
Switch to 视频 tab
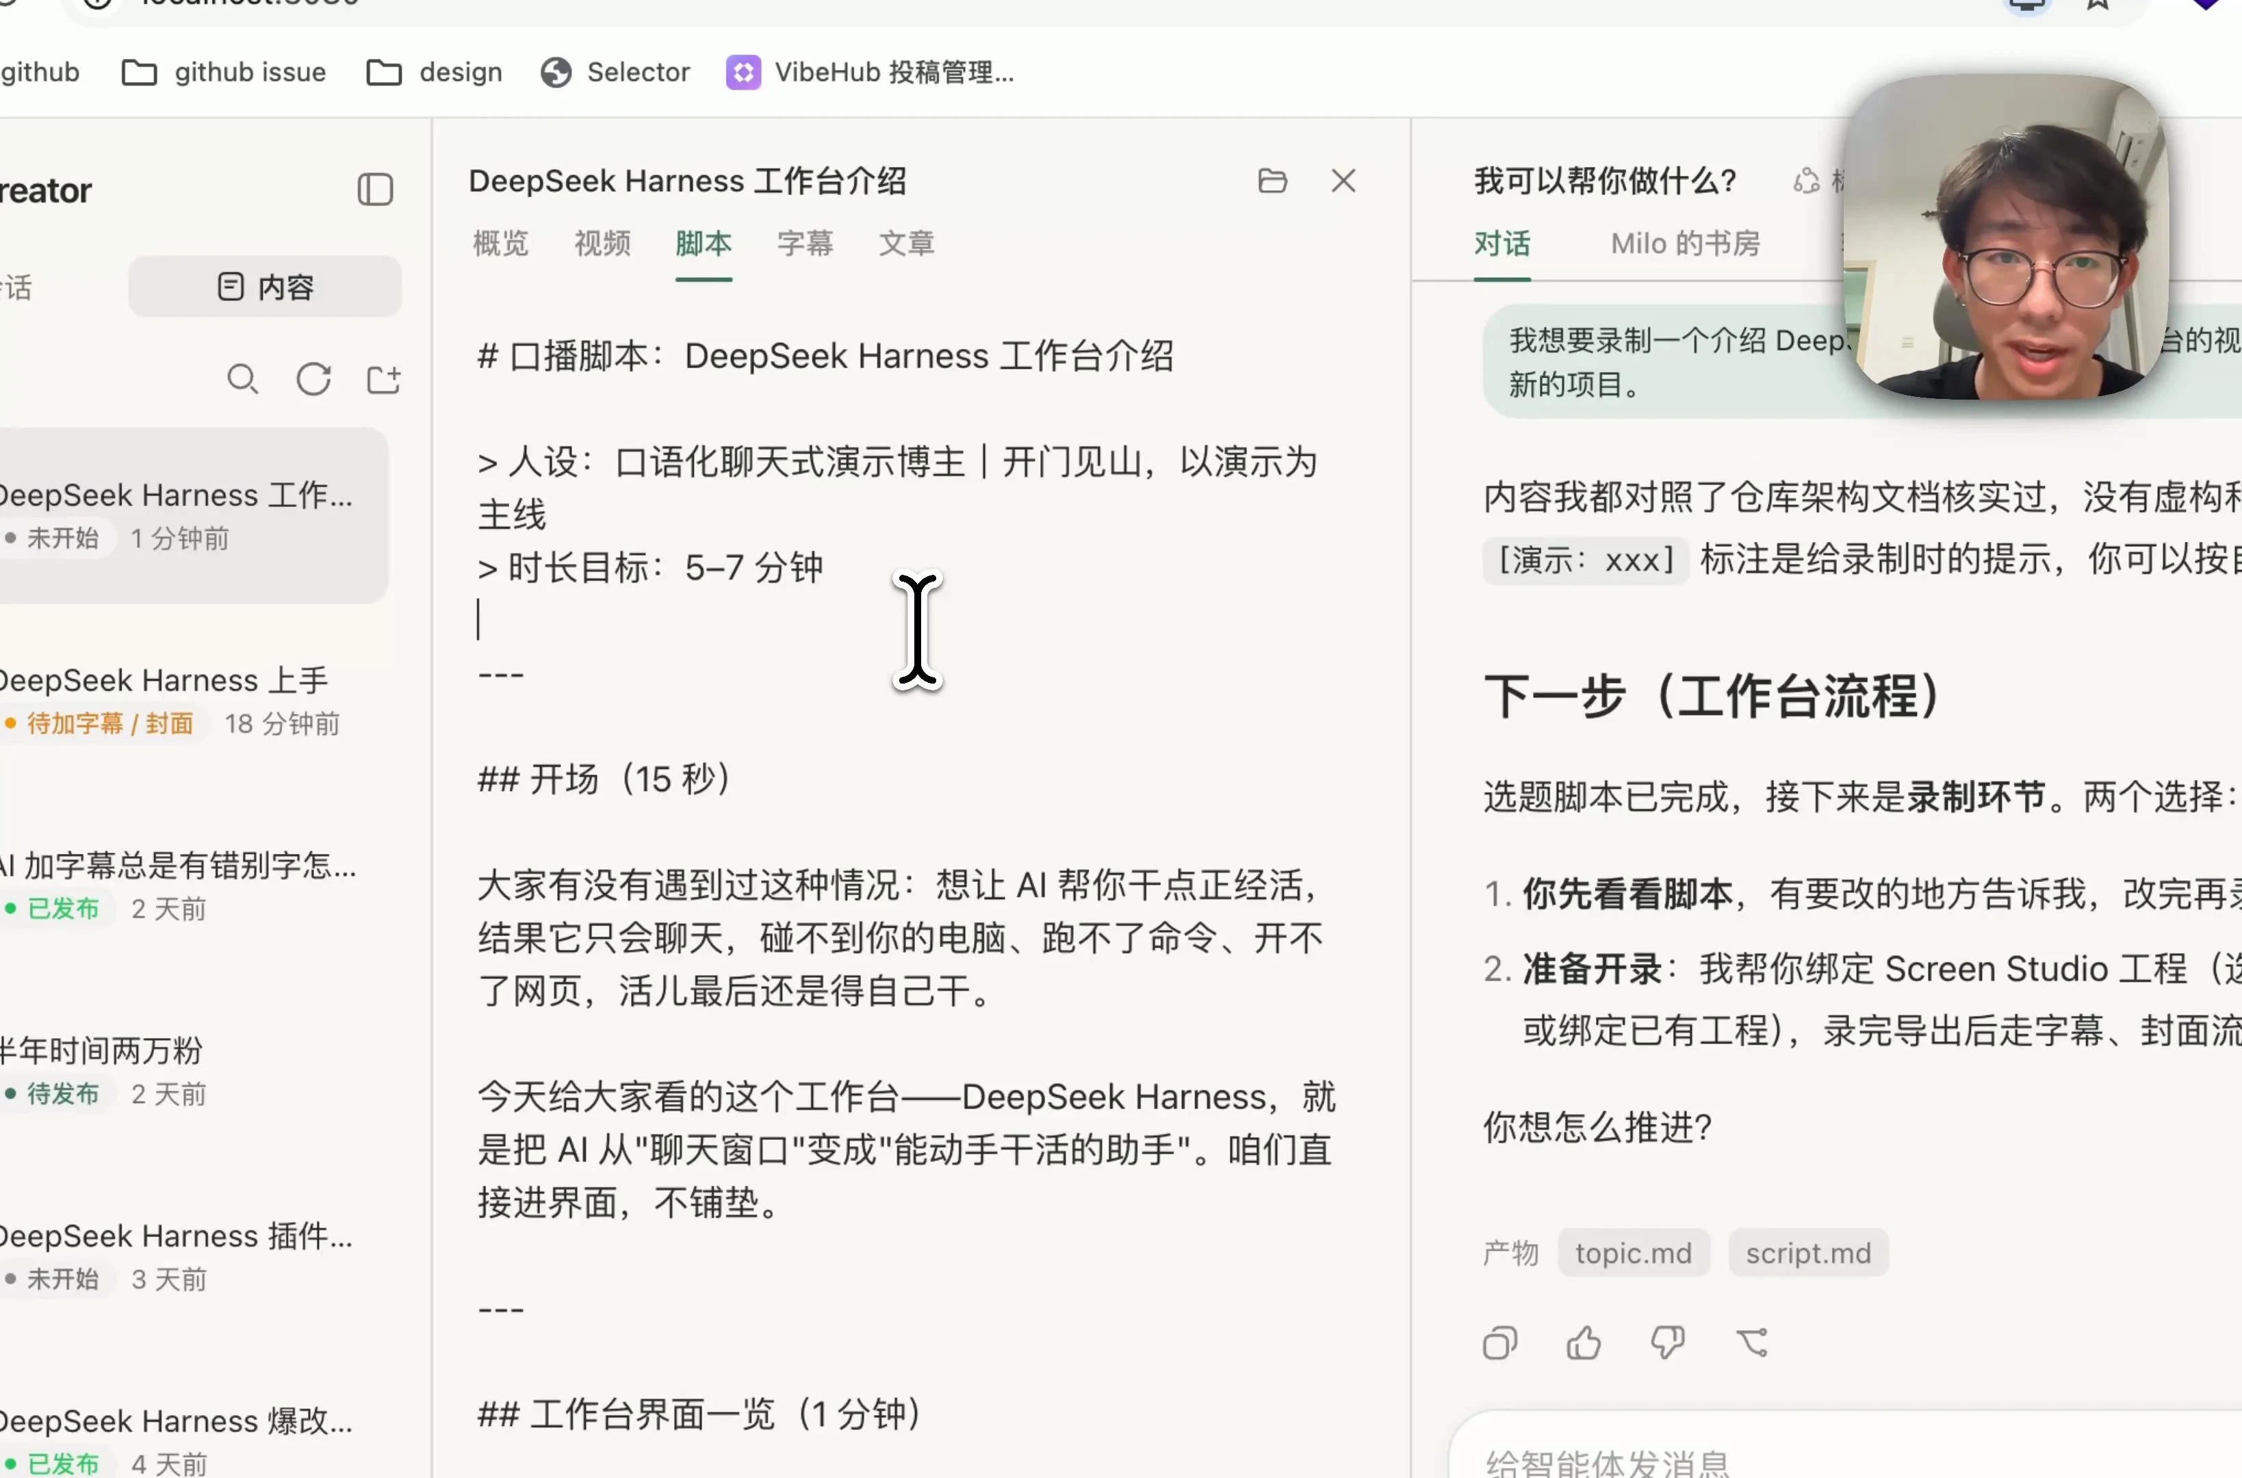coord(602,243)
